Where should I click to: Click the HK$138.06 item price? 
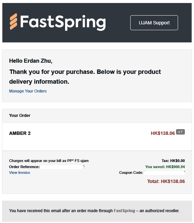[163, 133]
